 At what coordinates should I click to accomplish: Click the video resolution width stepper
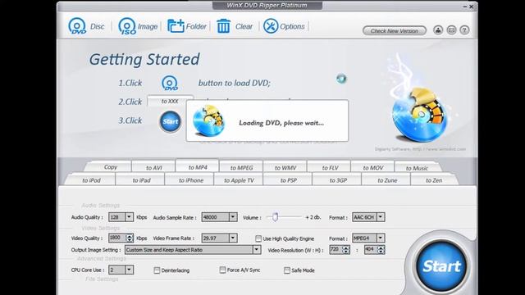coord(346,249)
